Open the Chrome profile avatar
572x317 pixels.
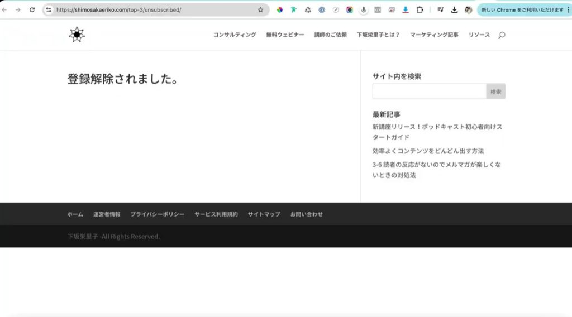click(x=468, y=10)
